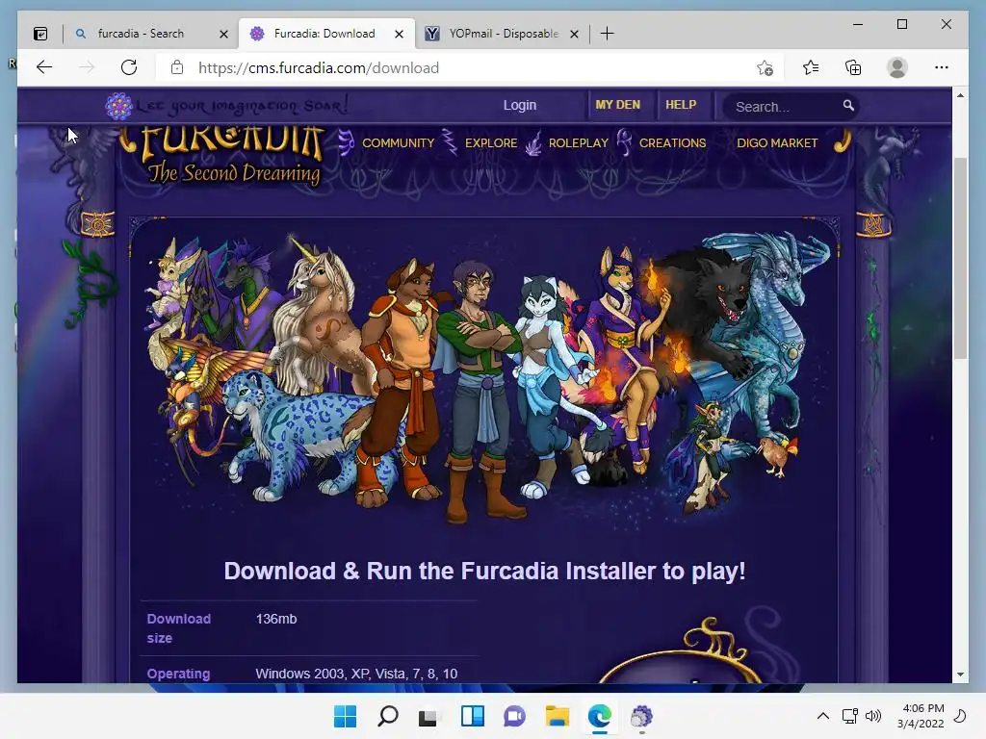This screenshot has width=986, height=739.
Task: Open Task View on taskbar
Action: (x=428, y=716)
